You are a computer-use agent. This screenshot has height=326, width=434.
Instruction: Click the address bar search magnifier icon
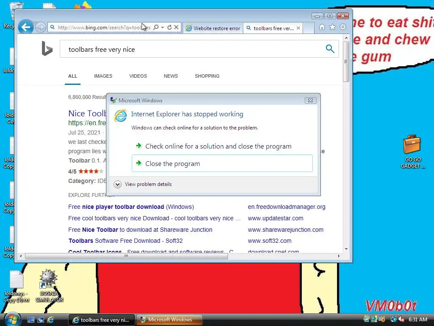[156, 27]
